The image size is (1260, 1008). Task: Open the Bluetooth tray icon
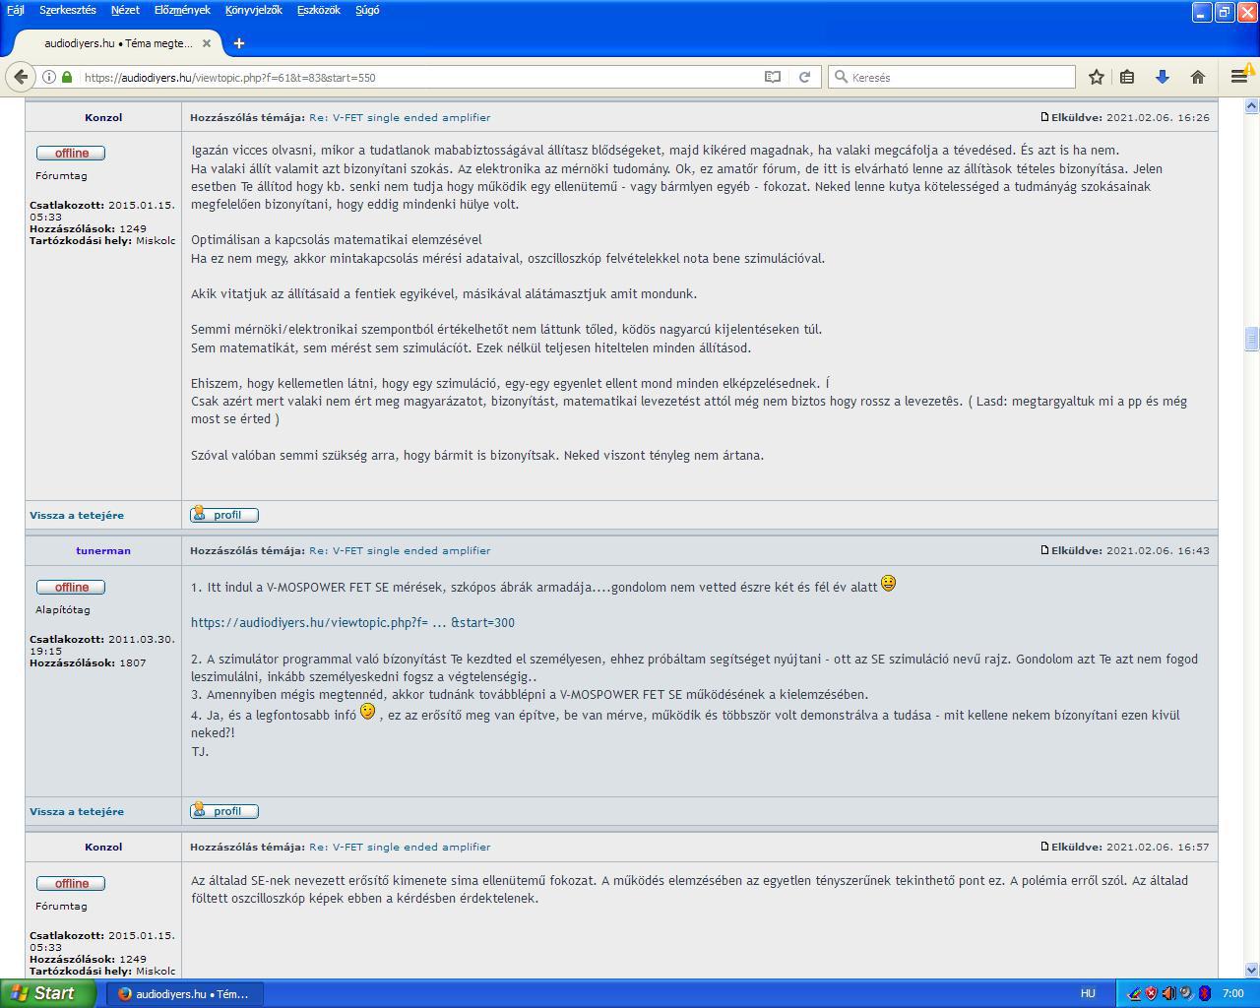pos(1205,993)
